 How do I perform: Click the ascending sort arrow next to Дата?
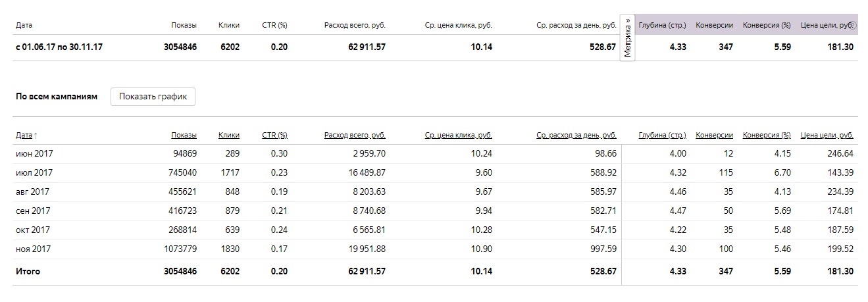pyautogui.click(x=36, y=135)
